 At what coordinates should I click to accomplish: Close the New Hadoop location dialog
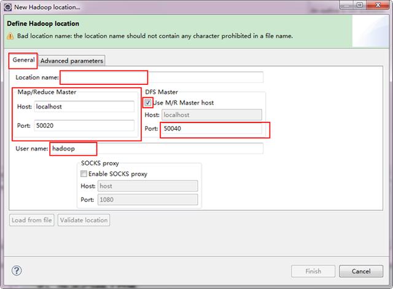click(x=378, y=5)
